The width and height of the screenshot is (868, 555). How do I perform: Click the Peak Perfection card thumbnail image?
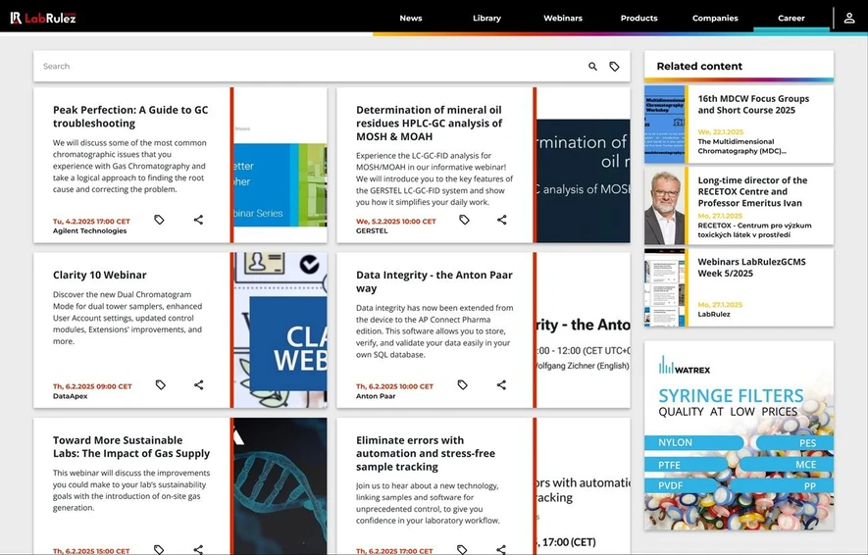tap(281, 165)
